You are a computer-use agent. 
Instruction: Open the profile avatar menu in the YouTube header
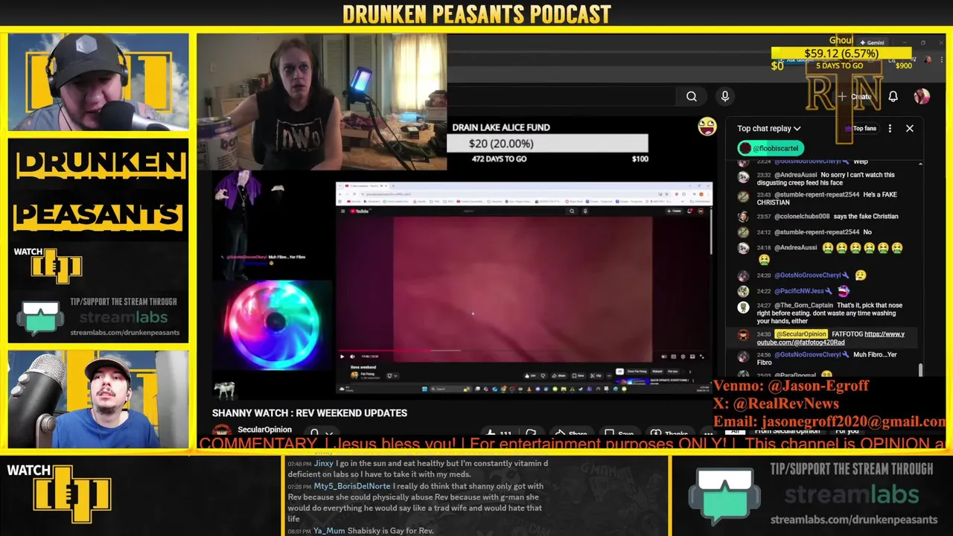click(x=922, y=96)
